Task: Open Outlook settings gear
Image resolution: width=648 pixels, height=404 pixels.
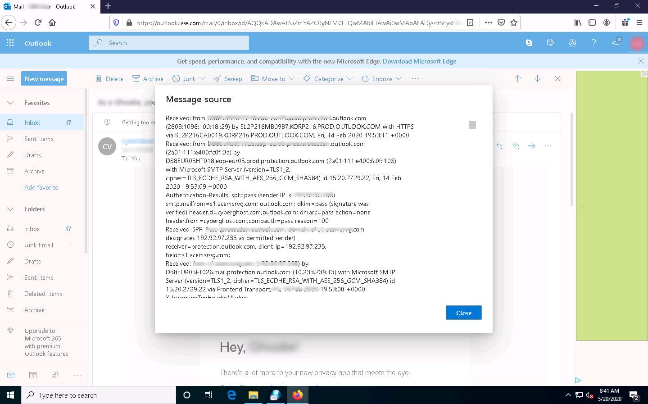Action: tap(572, 43)
